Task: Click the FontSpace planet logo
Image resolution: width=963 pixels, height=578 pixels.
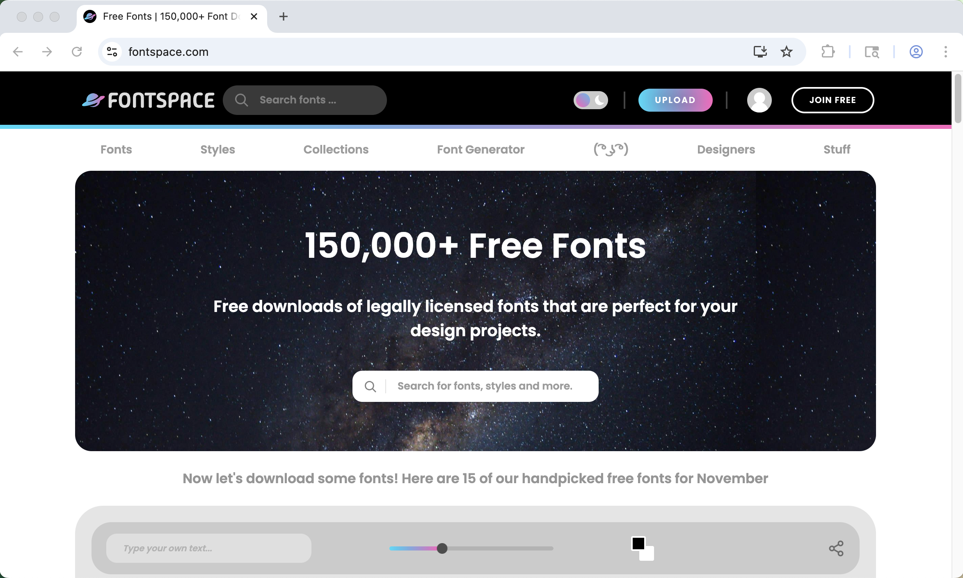Action: click(x=94, y=100)
